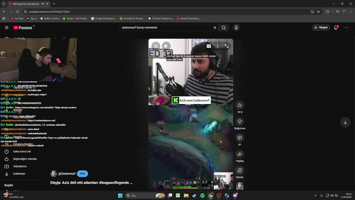Screen dimensions: 355x200
Task: Open the sign-in bookmark labeled Sign in
Action: point(32,19)
